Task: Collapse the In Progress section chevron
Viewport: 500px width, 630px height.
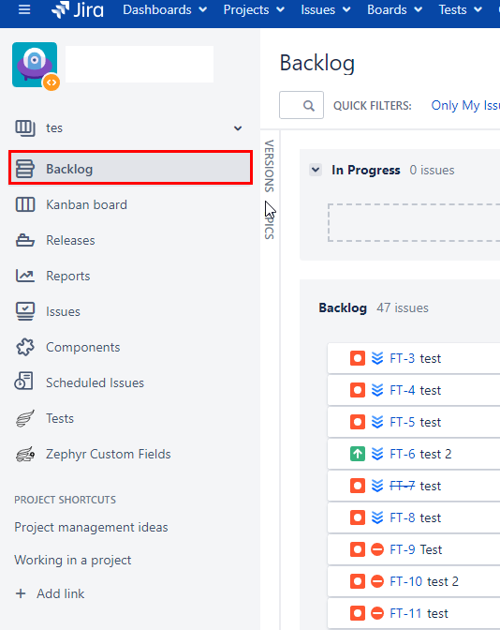Action: click(x=316, y=170)
